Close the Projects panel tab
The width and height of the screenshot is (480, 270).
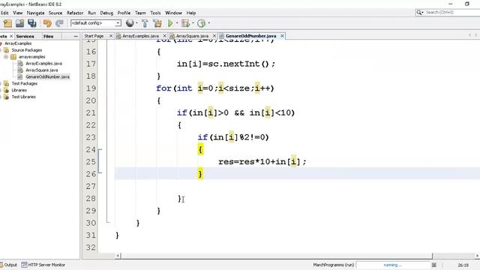(x=11, y=36)
